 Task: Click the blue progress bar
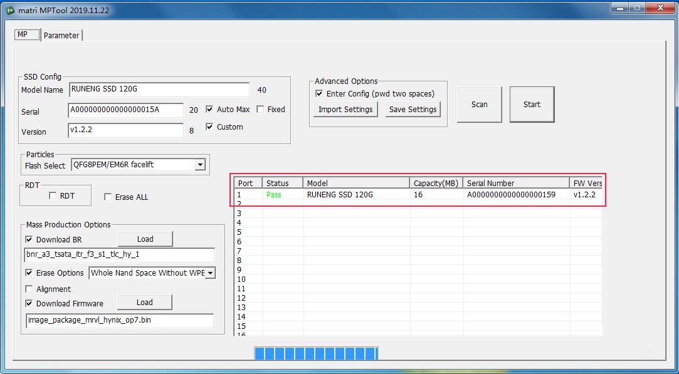point(316,353)
